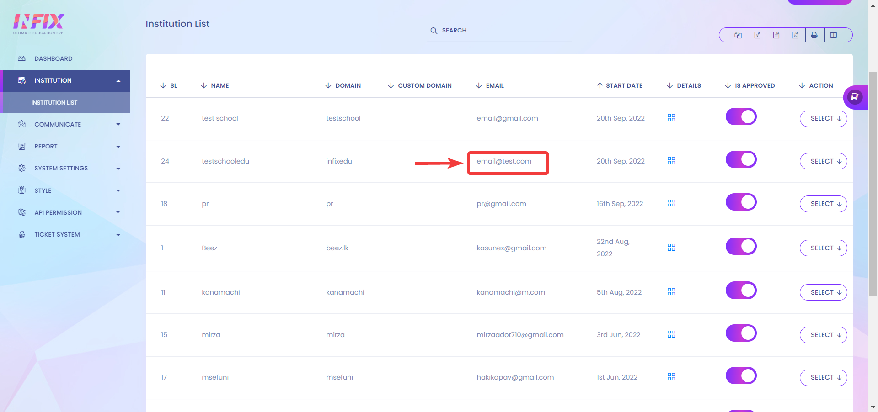This screenshot has height=412, width=878.
Task: Toggle approval for pr institution
Action: click(741, 202)
